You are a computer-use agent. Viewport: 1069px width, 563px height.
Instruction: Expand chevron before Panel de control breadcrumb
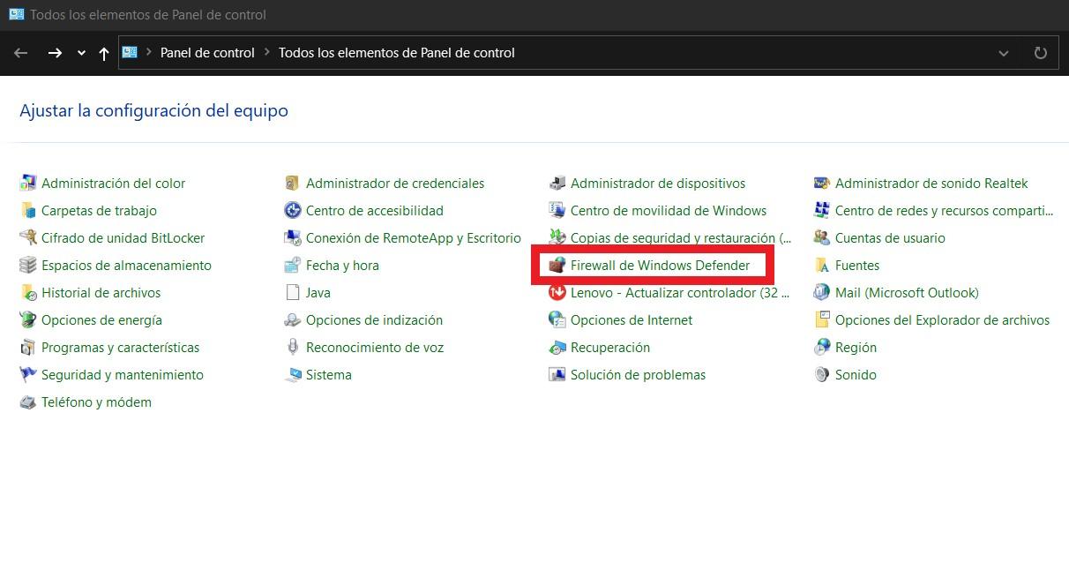point(148,53)
